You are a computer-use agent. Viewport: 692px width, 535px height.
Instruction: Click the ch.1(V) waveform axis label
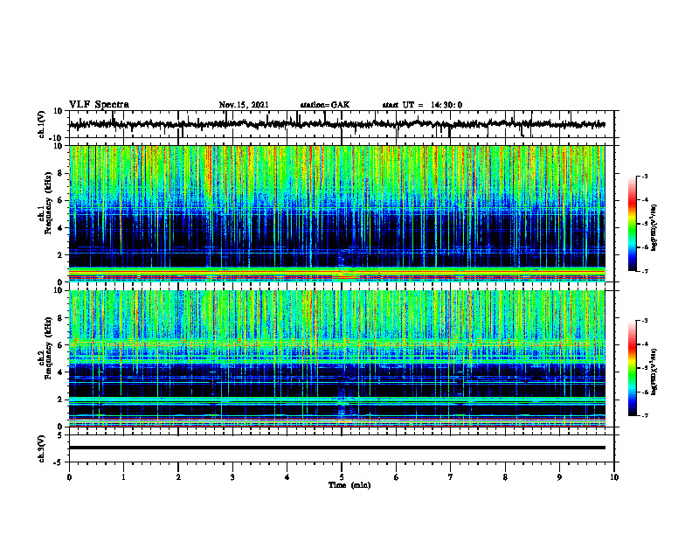tap(43, 124)
